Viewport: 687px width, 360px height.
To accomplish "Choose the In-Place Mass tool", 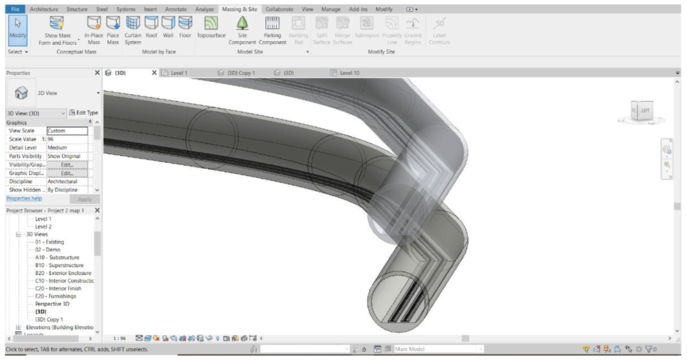I will pyautogui.click(x=93, y=25).
